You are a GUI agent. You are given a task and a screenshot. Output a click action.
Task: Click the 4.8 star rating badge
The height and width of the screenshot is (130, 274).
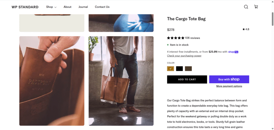(x=246, y=29)
